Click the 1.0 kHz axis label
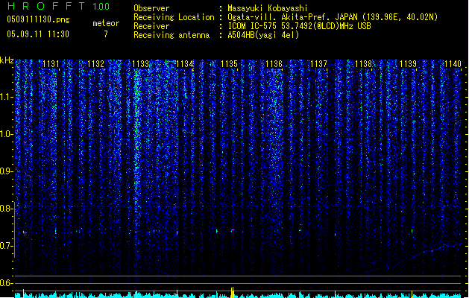This screenshot has width=469, height=298. pos(6,134)
